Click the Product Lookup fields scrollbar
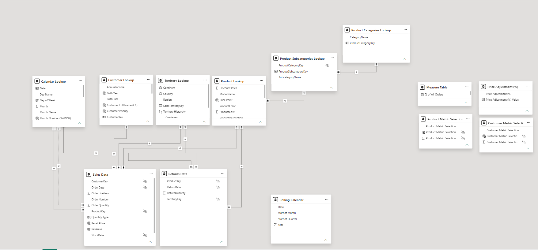Viewport: 538px width, 250px height. (x=265, y=91)
